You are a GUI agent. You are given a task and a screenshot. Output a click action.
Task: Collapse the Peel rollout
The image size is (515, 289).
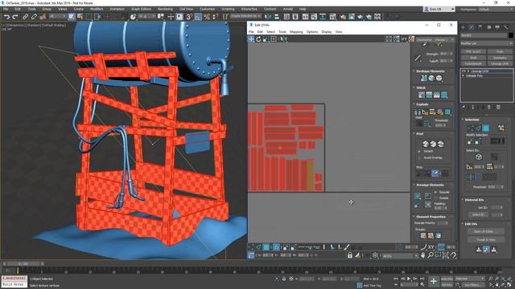pos(414,134)
